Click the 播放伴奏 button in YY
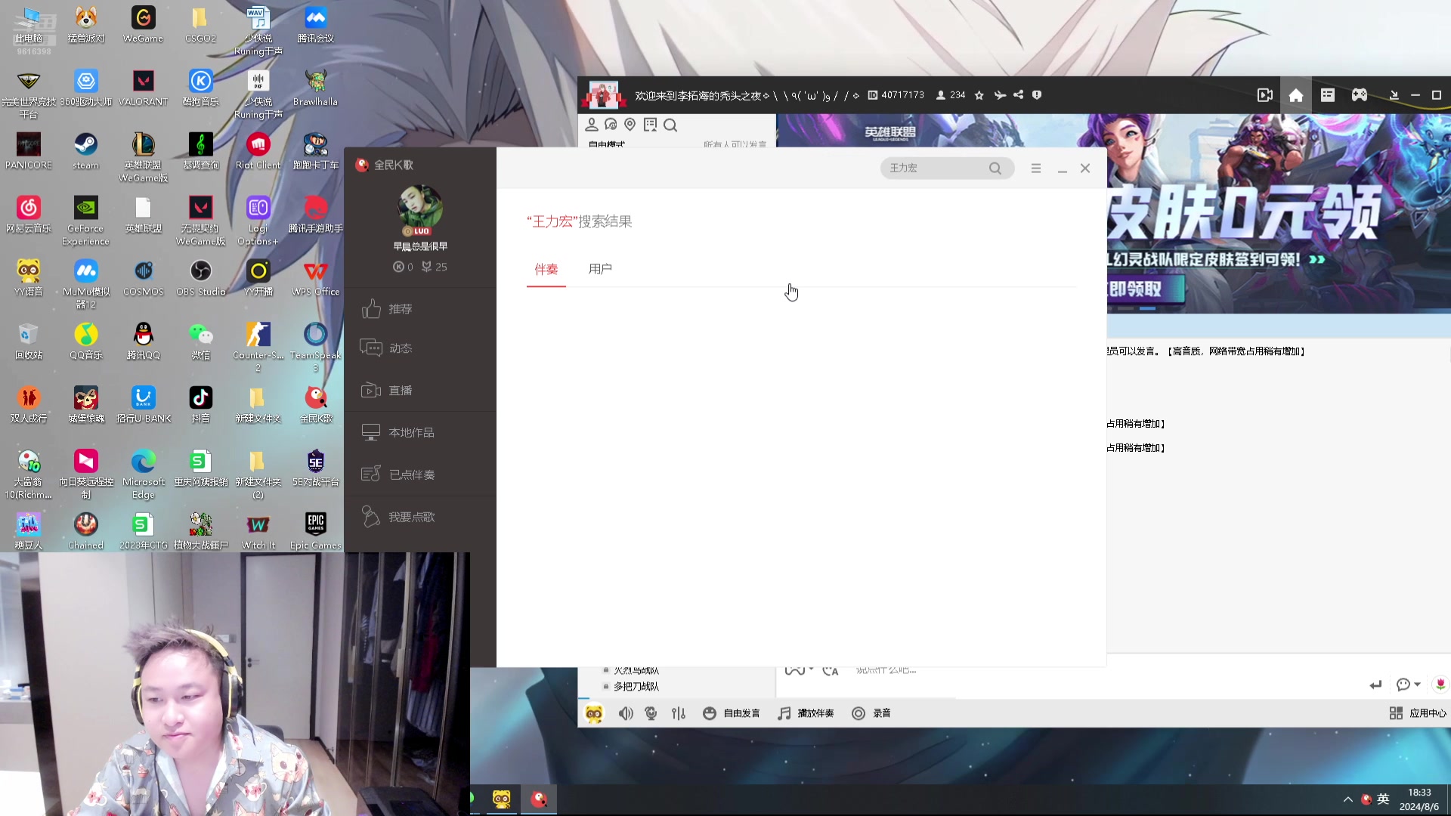 tap(806, 714)
